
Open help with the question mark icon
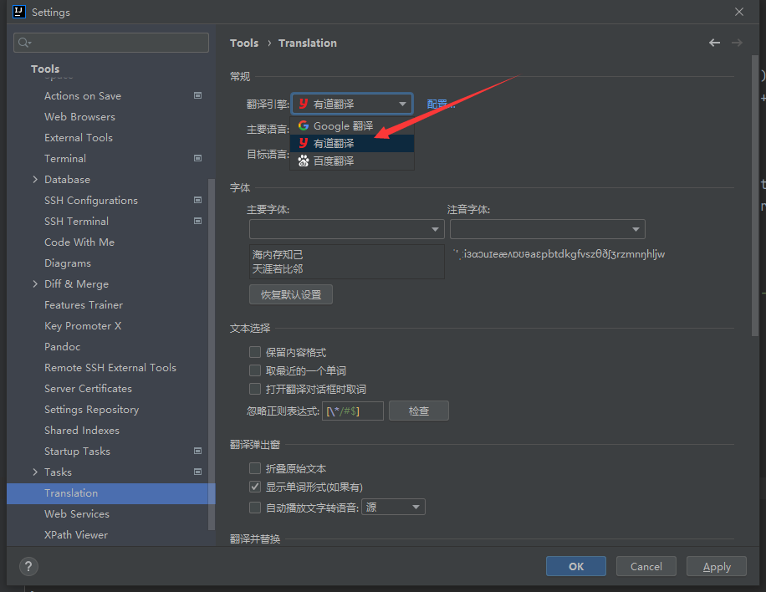tap(28, 567)
